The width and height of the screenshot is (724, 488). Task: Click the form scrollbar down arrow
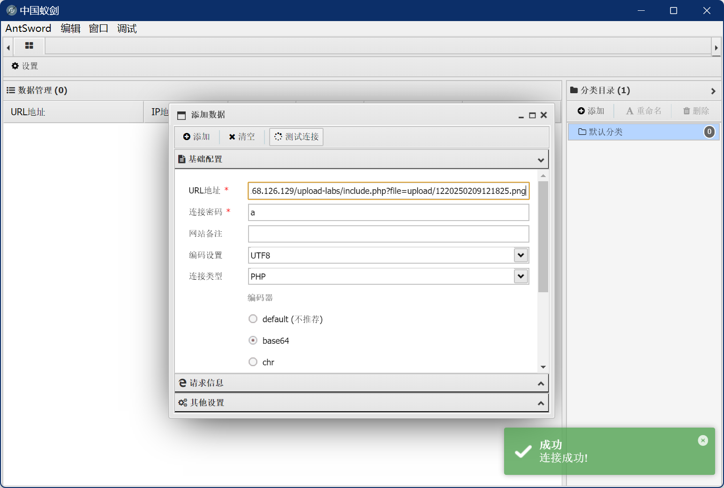tap(543, 367)
